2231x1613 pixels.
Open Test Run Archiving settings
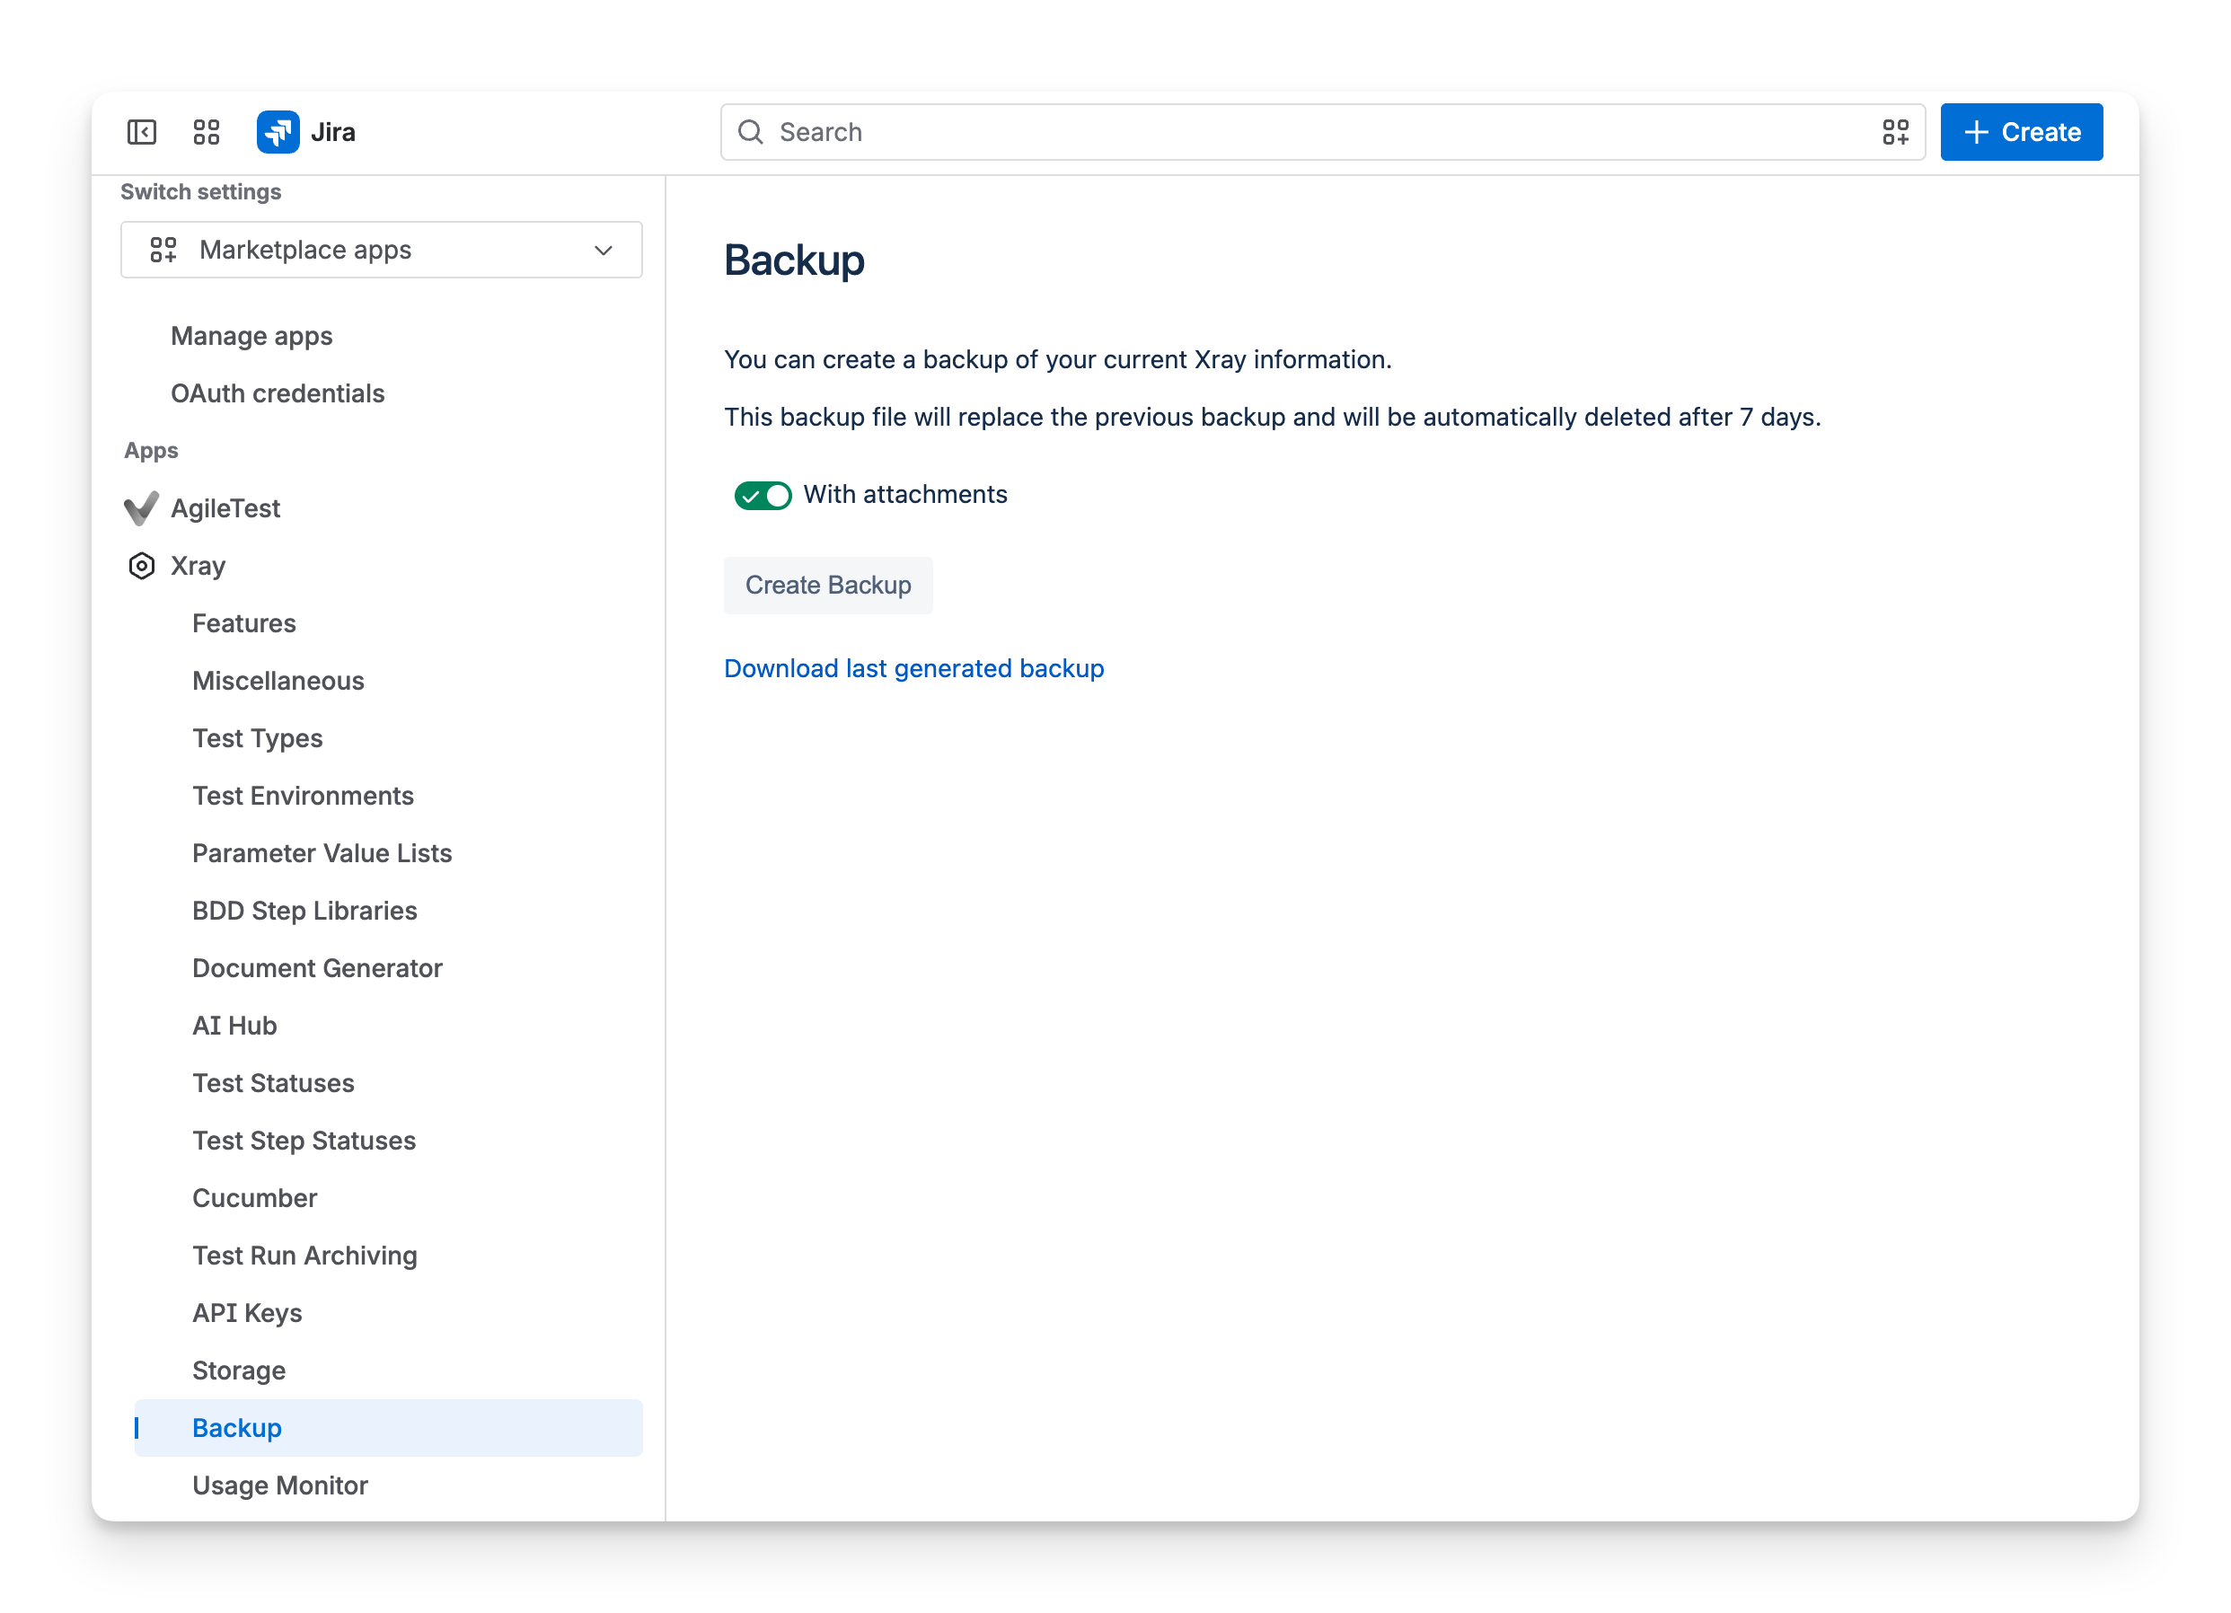305,1255
